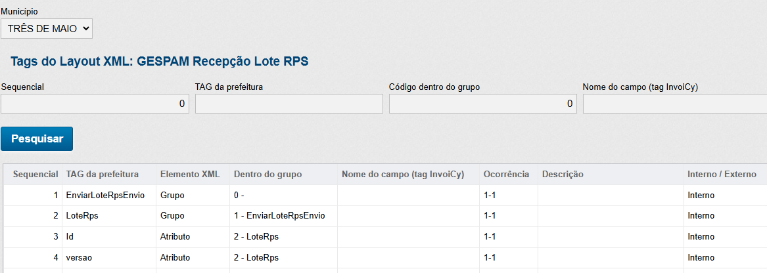Viewport: 767px width, 273px height.
Task: Click the Pesquisar button
Action: pos(37,139)
